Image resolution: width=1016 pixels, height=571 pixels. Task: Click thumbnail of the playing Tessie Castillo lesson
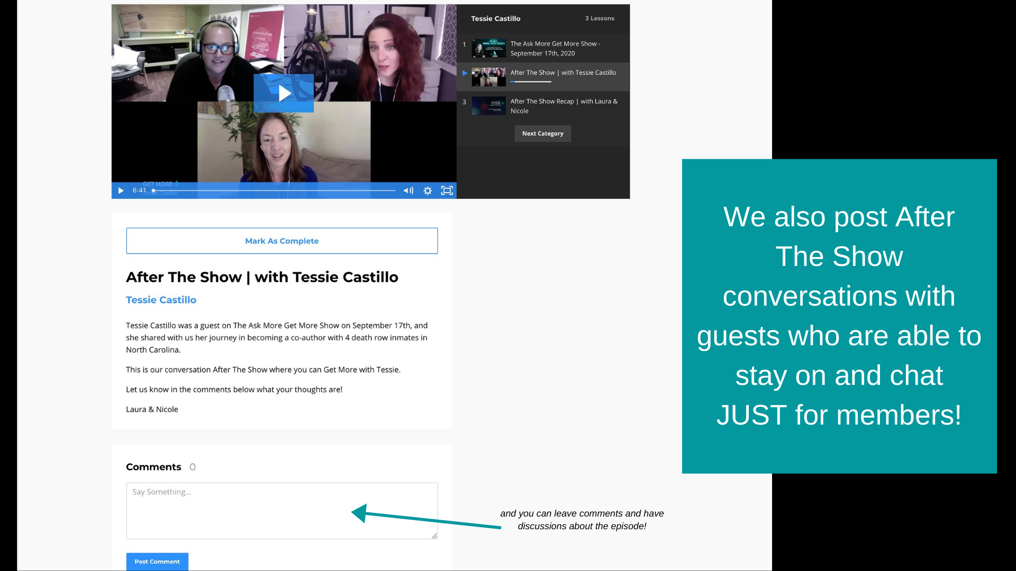(488, 77)
